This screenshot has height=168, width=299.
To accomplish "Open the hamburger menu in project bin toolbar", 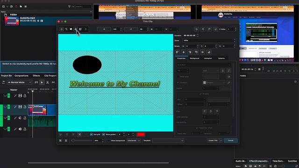I will point(26,7).
